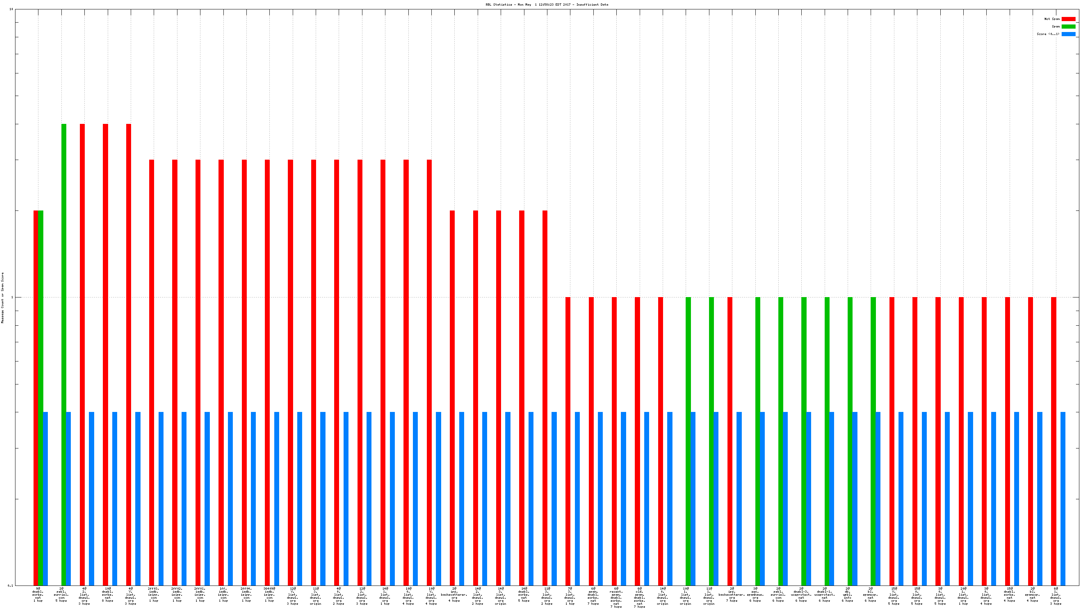Click the dnsbl.sorbs.net 1 hop axis label

click(38, 595)
